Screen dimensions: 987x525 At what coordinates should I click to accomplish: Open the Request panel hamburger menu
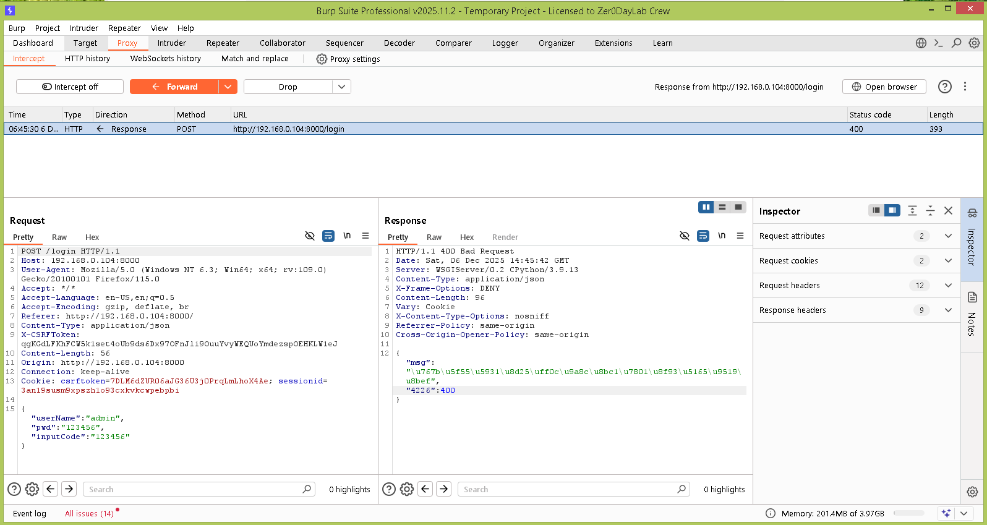(365, 236)
